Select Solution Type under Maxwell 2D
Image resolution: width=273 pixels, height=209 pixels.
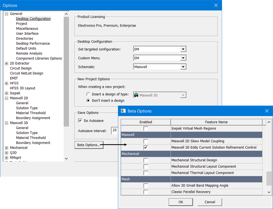tap(27, 108)
